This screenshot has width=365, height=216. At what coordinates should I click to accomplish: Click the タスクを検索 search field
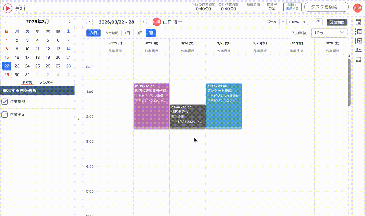pyautogui.click(x=326, y=7)
